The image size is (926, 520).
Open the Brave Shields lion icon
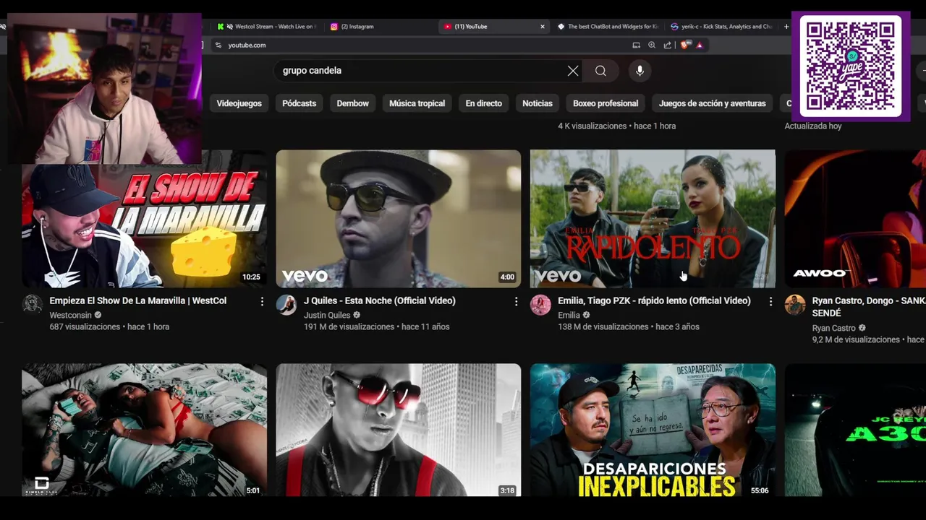click(684, 45)
